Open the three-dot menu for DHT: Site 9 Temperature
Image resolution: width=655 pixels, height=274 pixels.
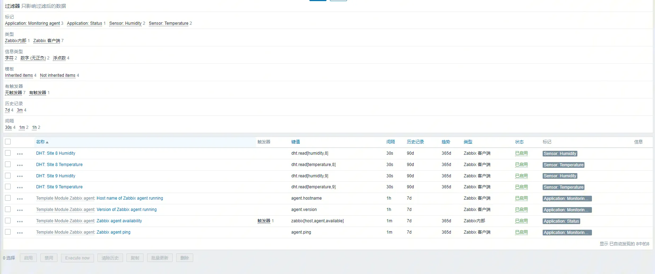[20, 187]
